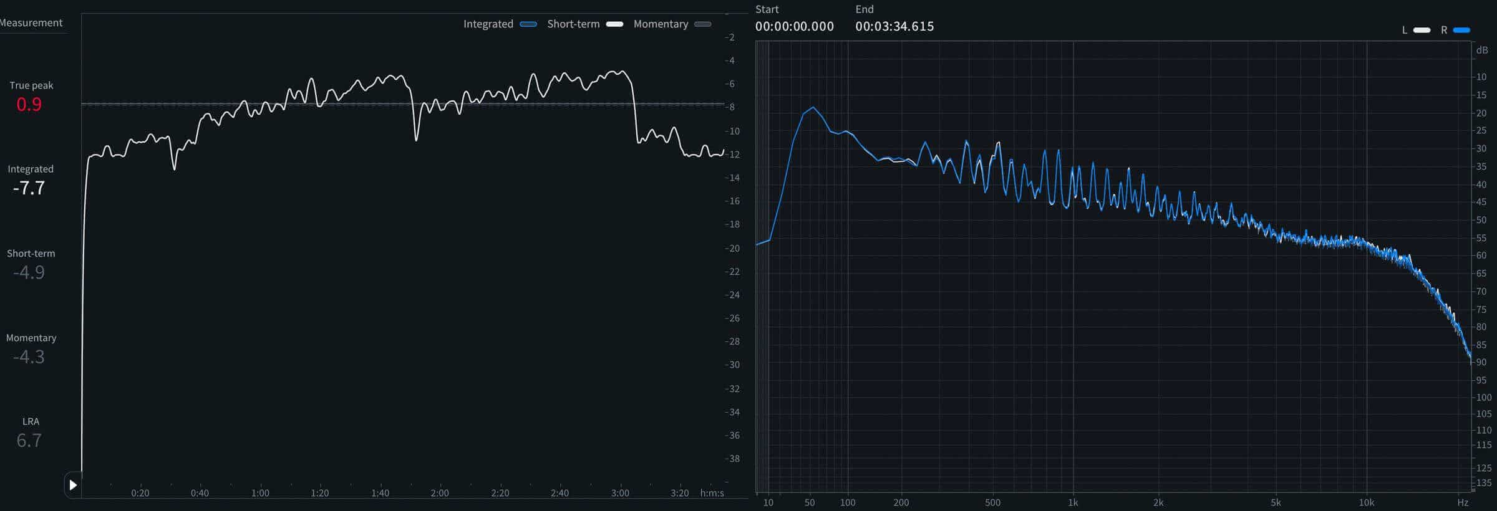Click the "LRA" label in the measurement panel
The image size is (1497, 511).
click(31, 421)
